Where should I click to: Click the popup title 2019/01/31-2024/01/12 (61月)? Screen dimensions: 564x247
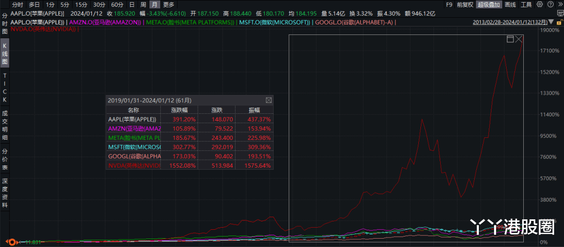150,100
